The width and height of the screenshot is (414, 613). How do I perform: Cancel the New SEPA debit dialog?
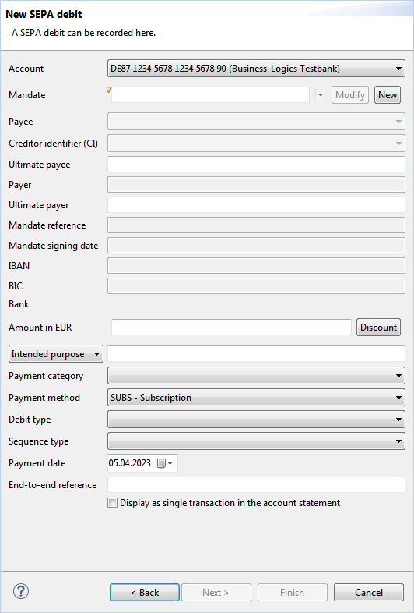[369, 592]
